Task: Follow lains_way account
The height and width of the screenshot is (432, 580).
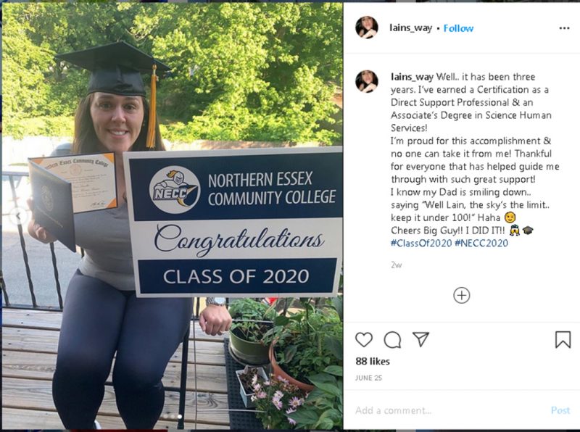Action: [x=458, y=28]
